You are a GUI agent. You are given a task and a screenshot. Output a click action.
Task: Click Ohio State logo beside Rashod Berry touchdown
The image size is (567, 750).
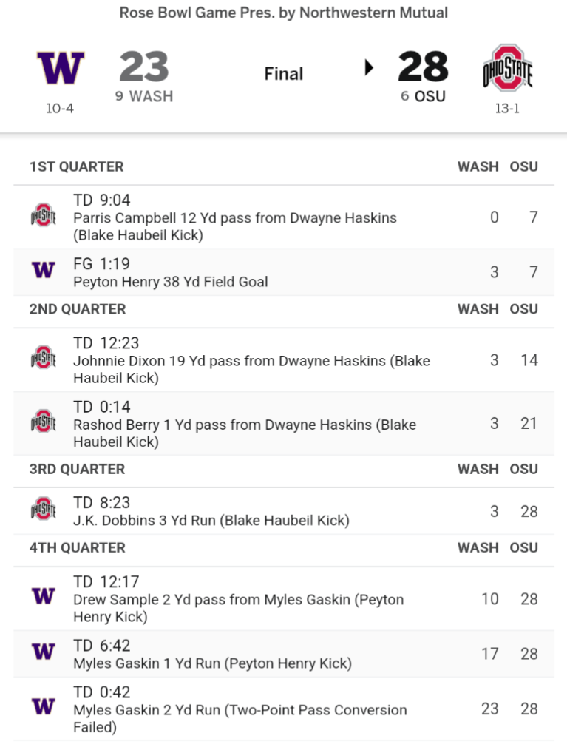point(43,423)
